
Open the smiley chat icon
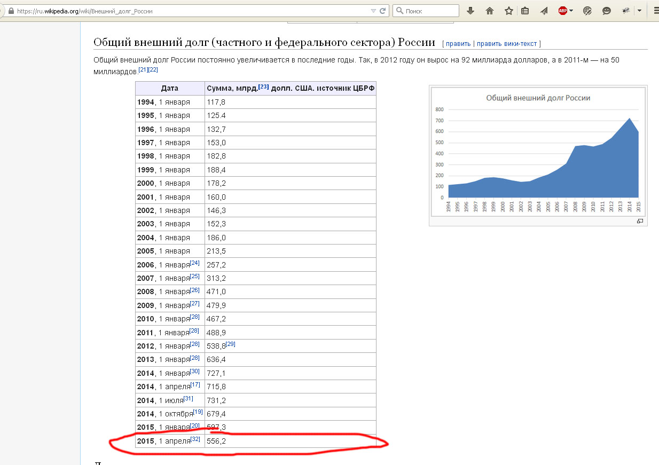[607, 11]
